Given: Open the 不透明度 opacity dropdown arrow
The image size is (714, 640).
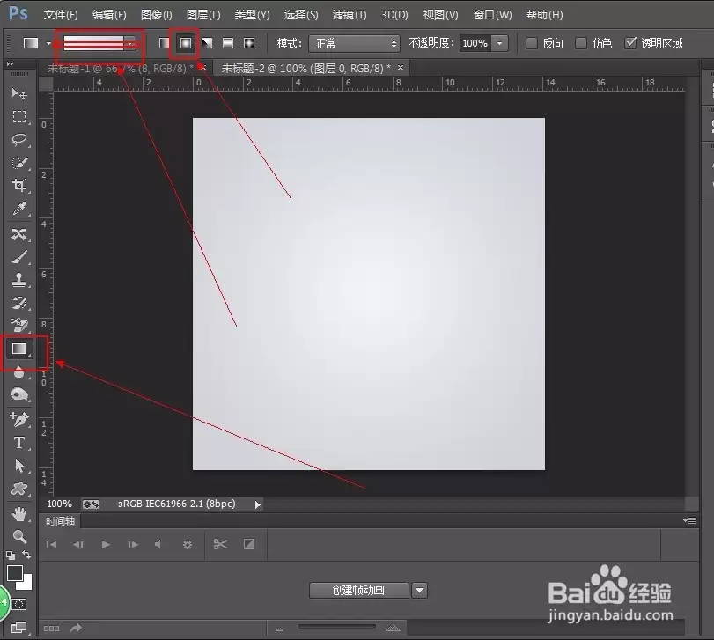Looking at the screenshot, I should pyautogui.click(x=500, y=43).
